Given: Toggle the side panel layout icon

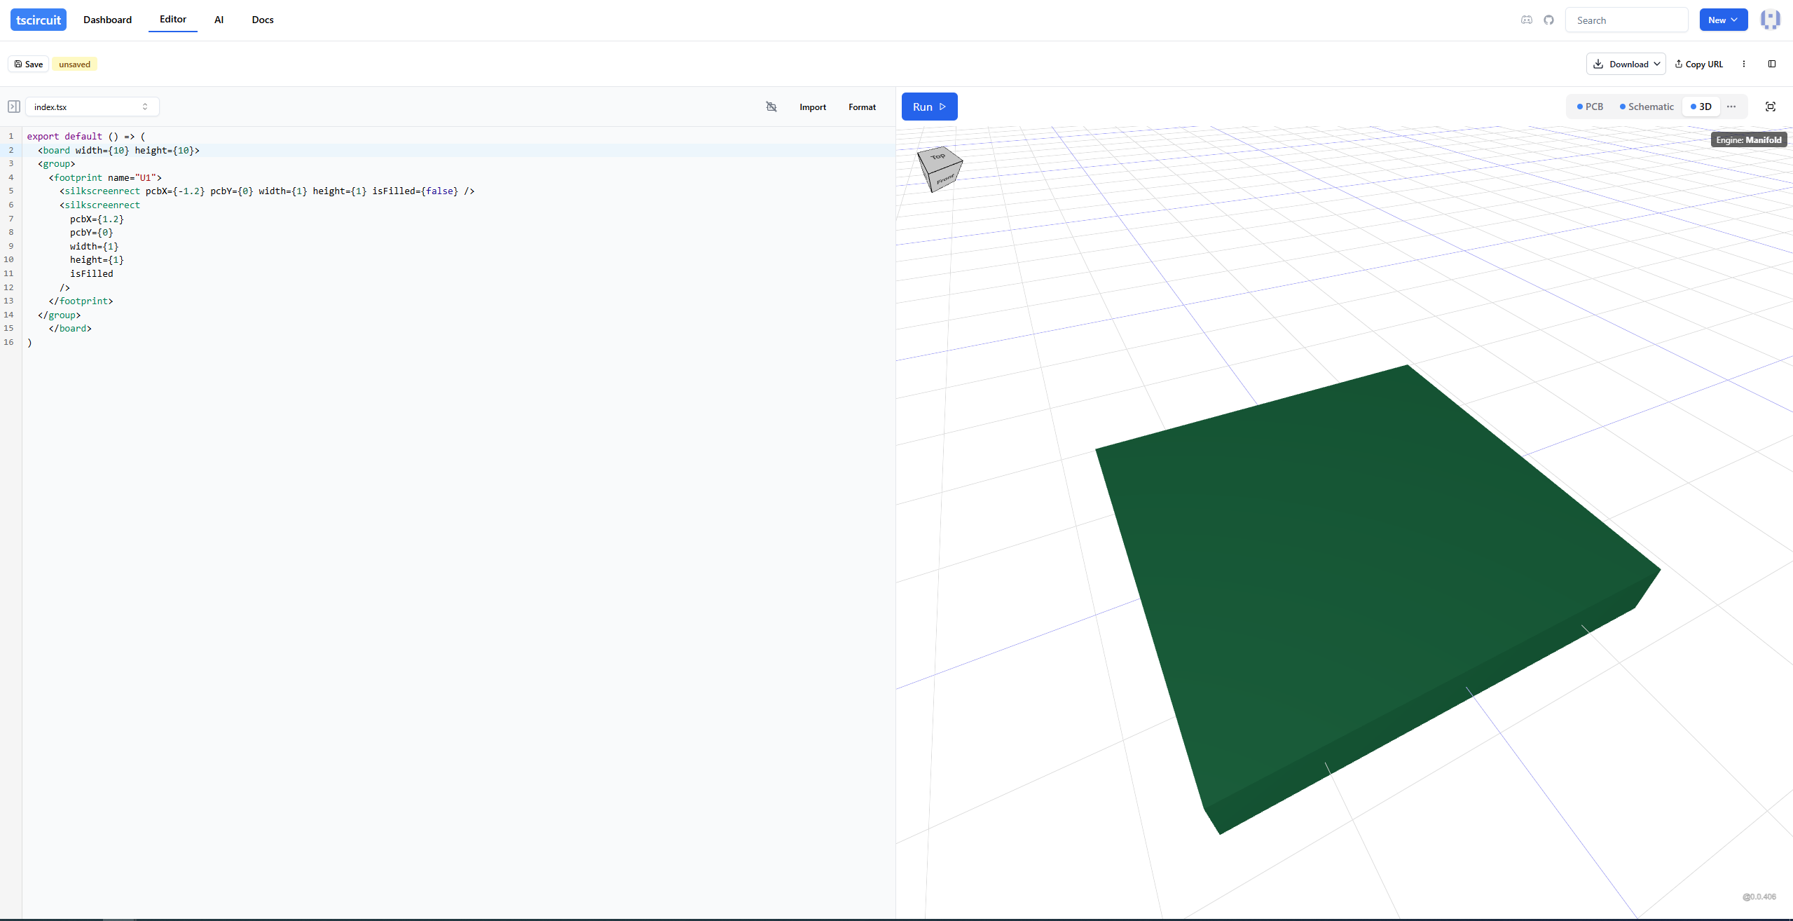Looking at the screenshot, I should 1771,64.
